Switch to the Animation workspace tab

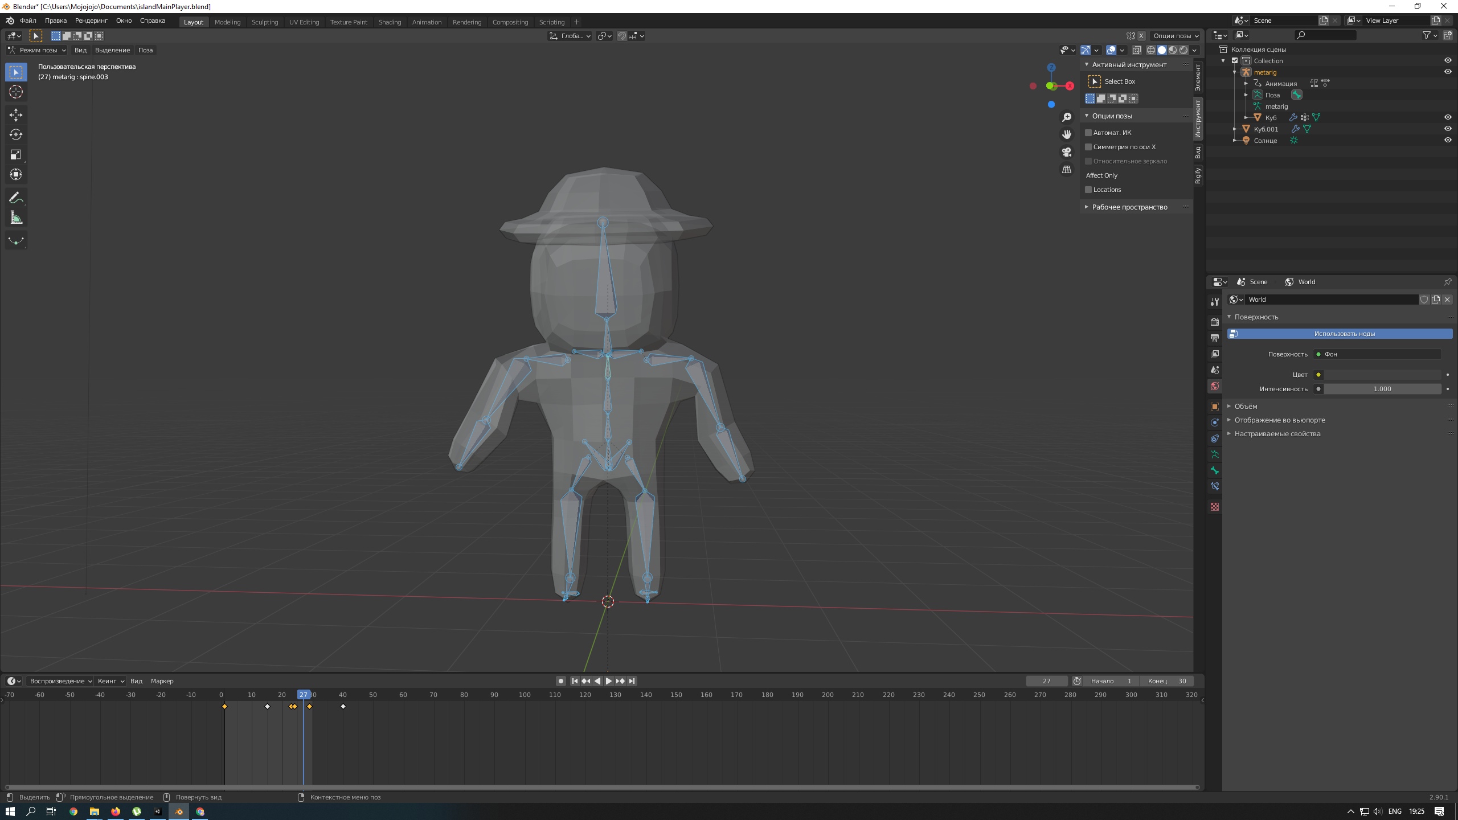pyautogui.click(x=427, y=22)
